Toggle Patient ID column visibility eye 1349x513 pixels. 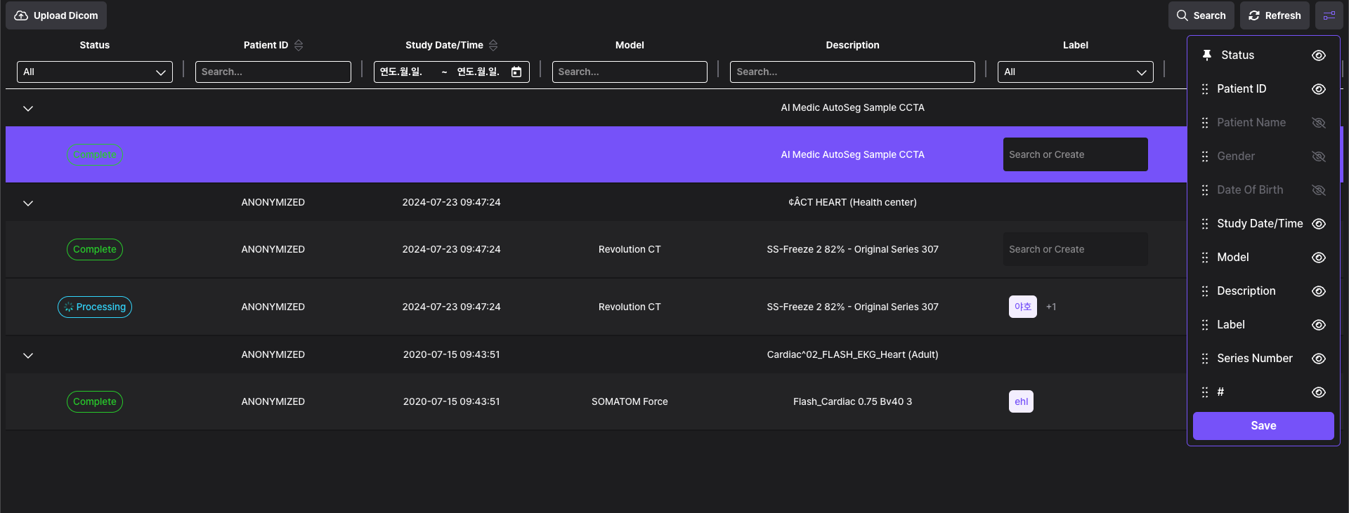1319,89
